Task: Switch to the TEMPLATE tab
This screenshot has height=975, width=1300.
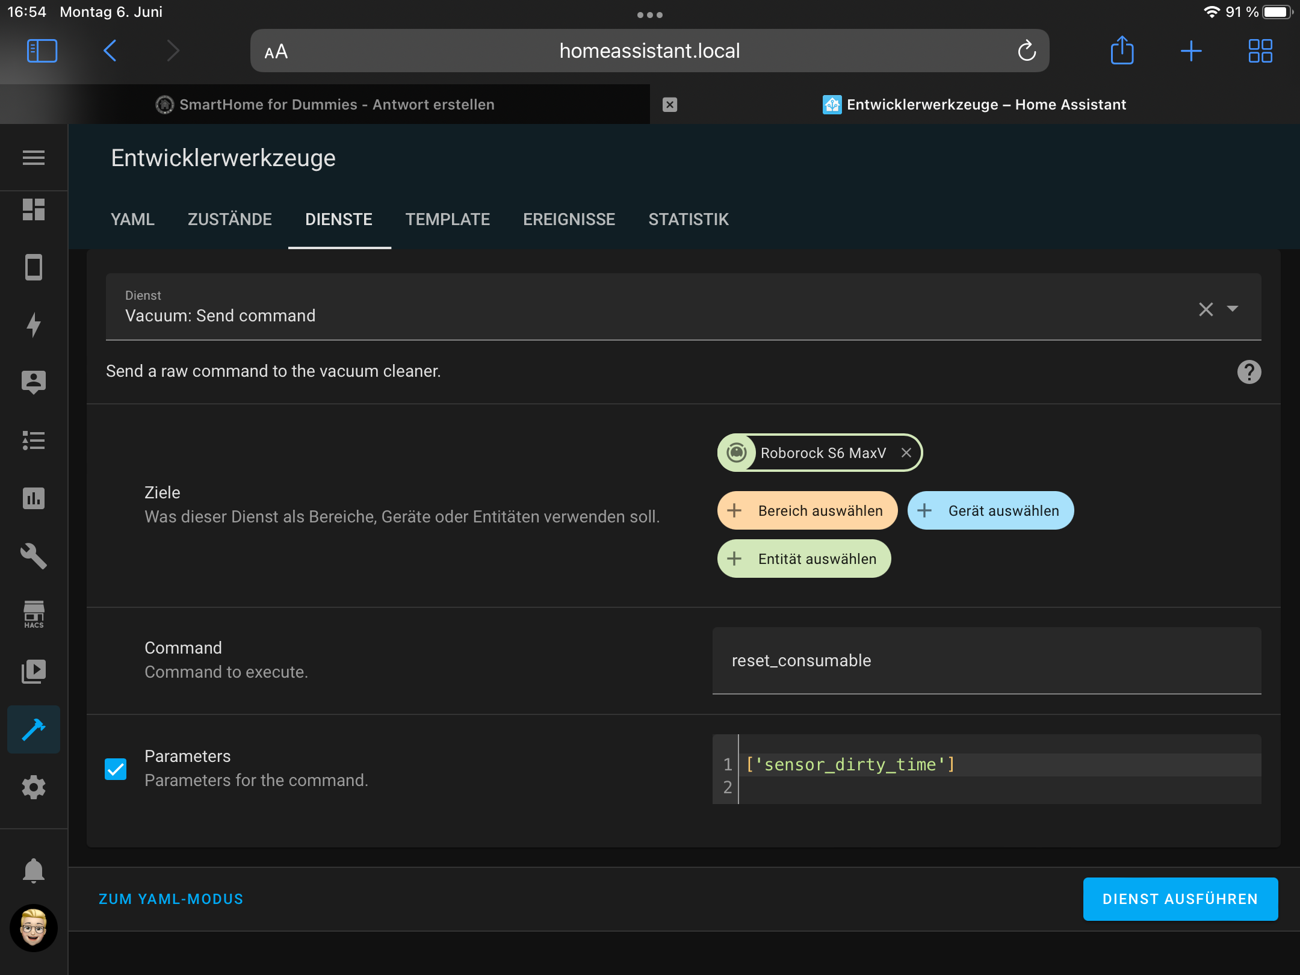Action: 447,219
